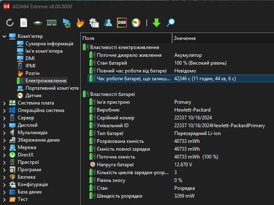Expand the Операційна система node
Viewport: 274px width, 205px height.
(x=4, y=111)
